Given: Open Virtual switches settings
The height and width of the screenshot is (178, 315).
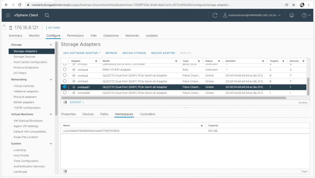Looking at the screenshot, I should pos(24,86).
